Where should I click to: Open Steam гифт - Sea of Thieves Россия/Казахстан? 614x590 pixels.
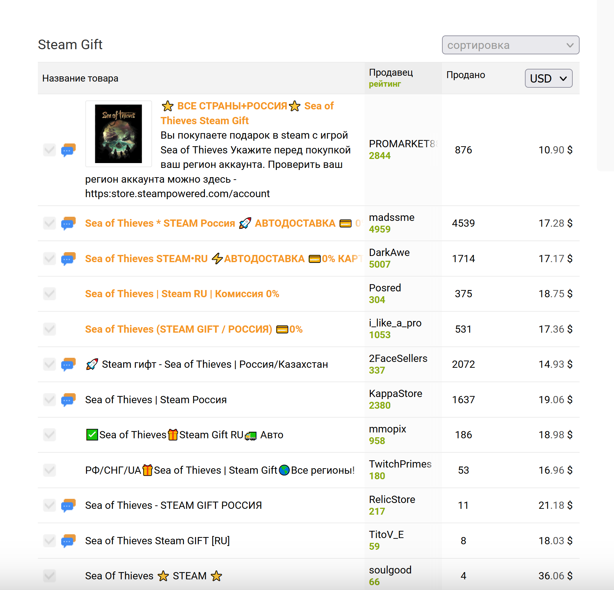pos(207,364)
